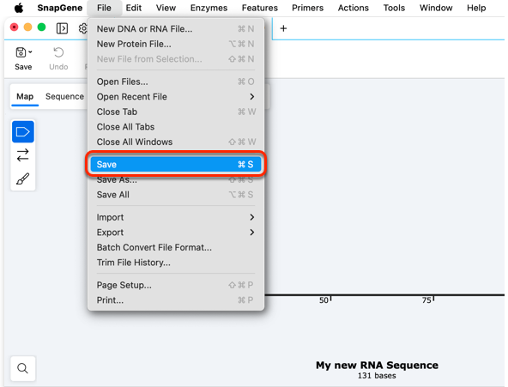The height and width of the screenshot is (387, 508).
Task: Click the magnifying glass search icon
Action: coord(22,368)
